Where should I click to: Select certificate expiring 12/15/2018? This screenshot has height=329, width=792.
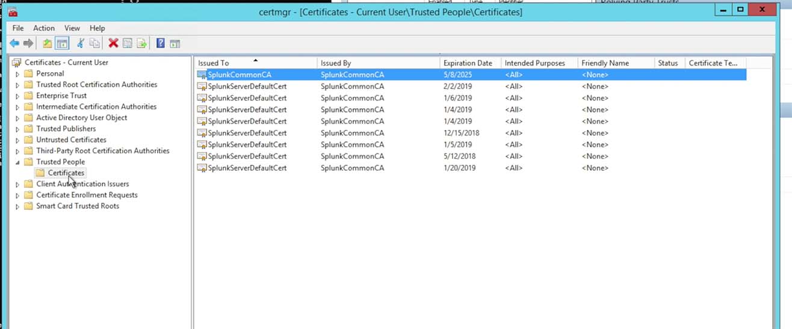247,133
